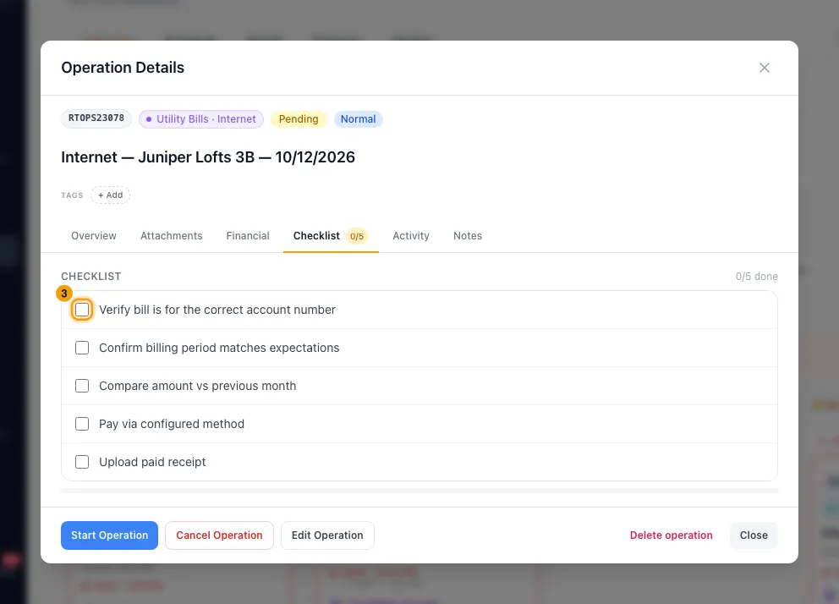Click the Delete operation link
This screenshot has width=839, height=604.
[x=671, y=535]
